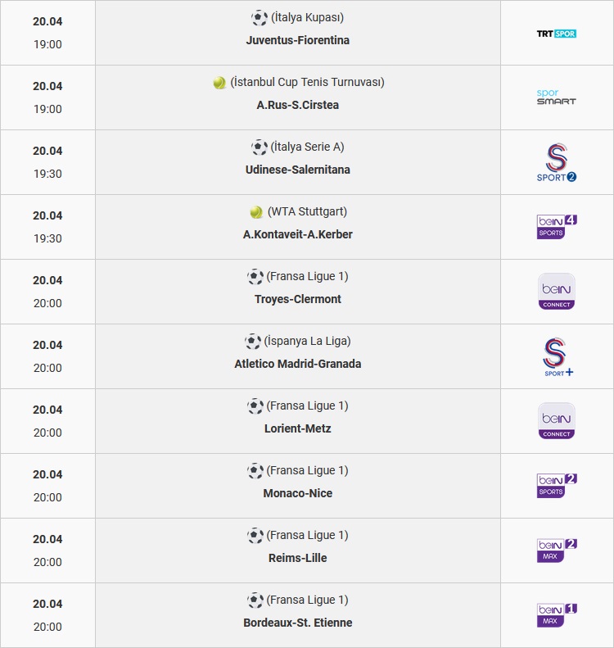Select the beIN Sports 2 logo
Image resolution: width=614 pixels, height=648 pixels.
click(557, 486)
